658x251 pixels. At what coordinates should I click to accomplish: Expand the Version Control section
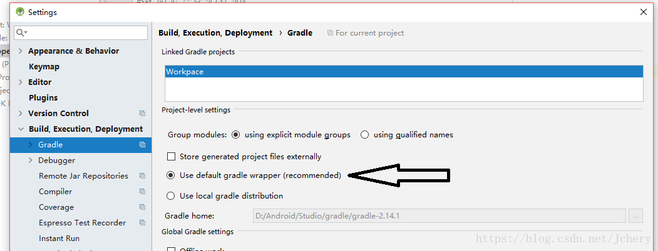(21, 114)
